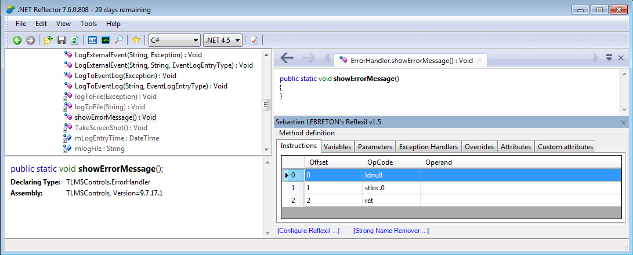Click the yellow star bookmarks icon
Image resolution: width=633 pixels, height=255 pixels.
(136, 40)
